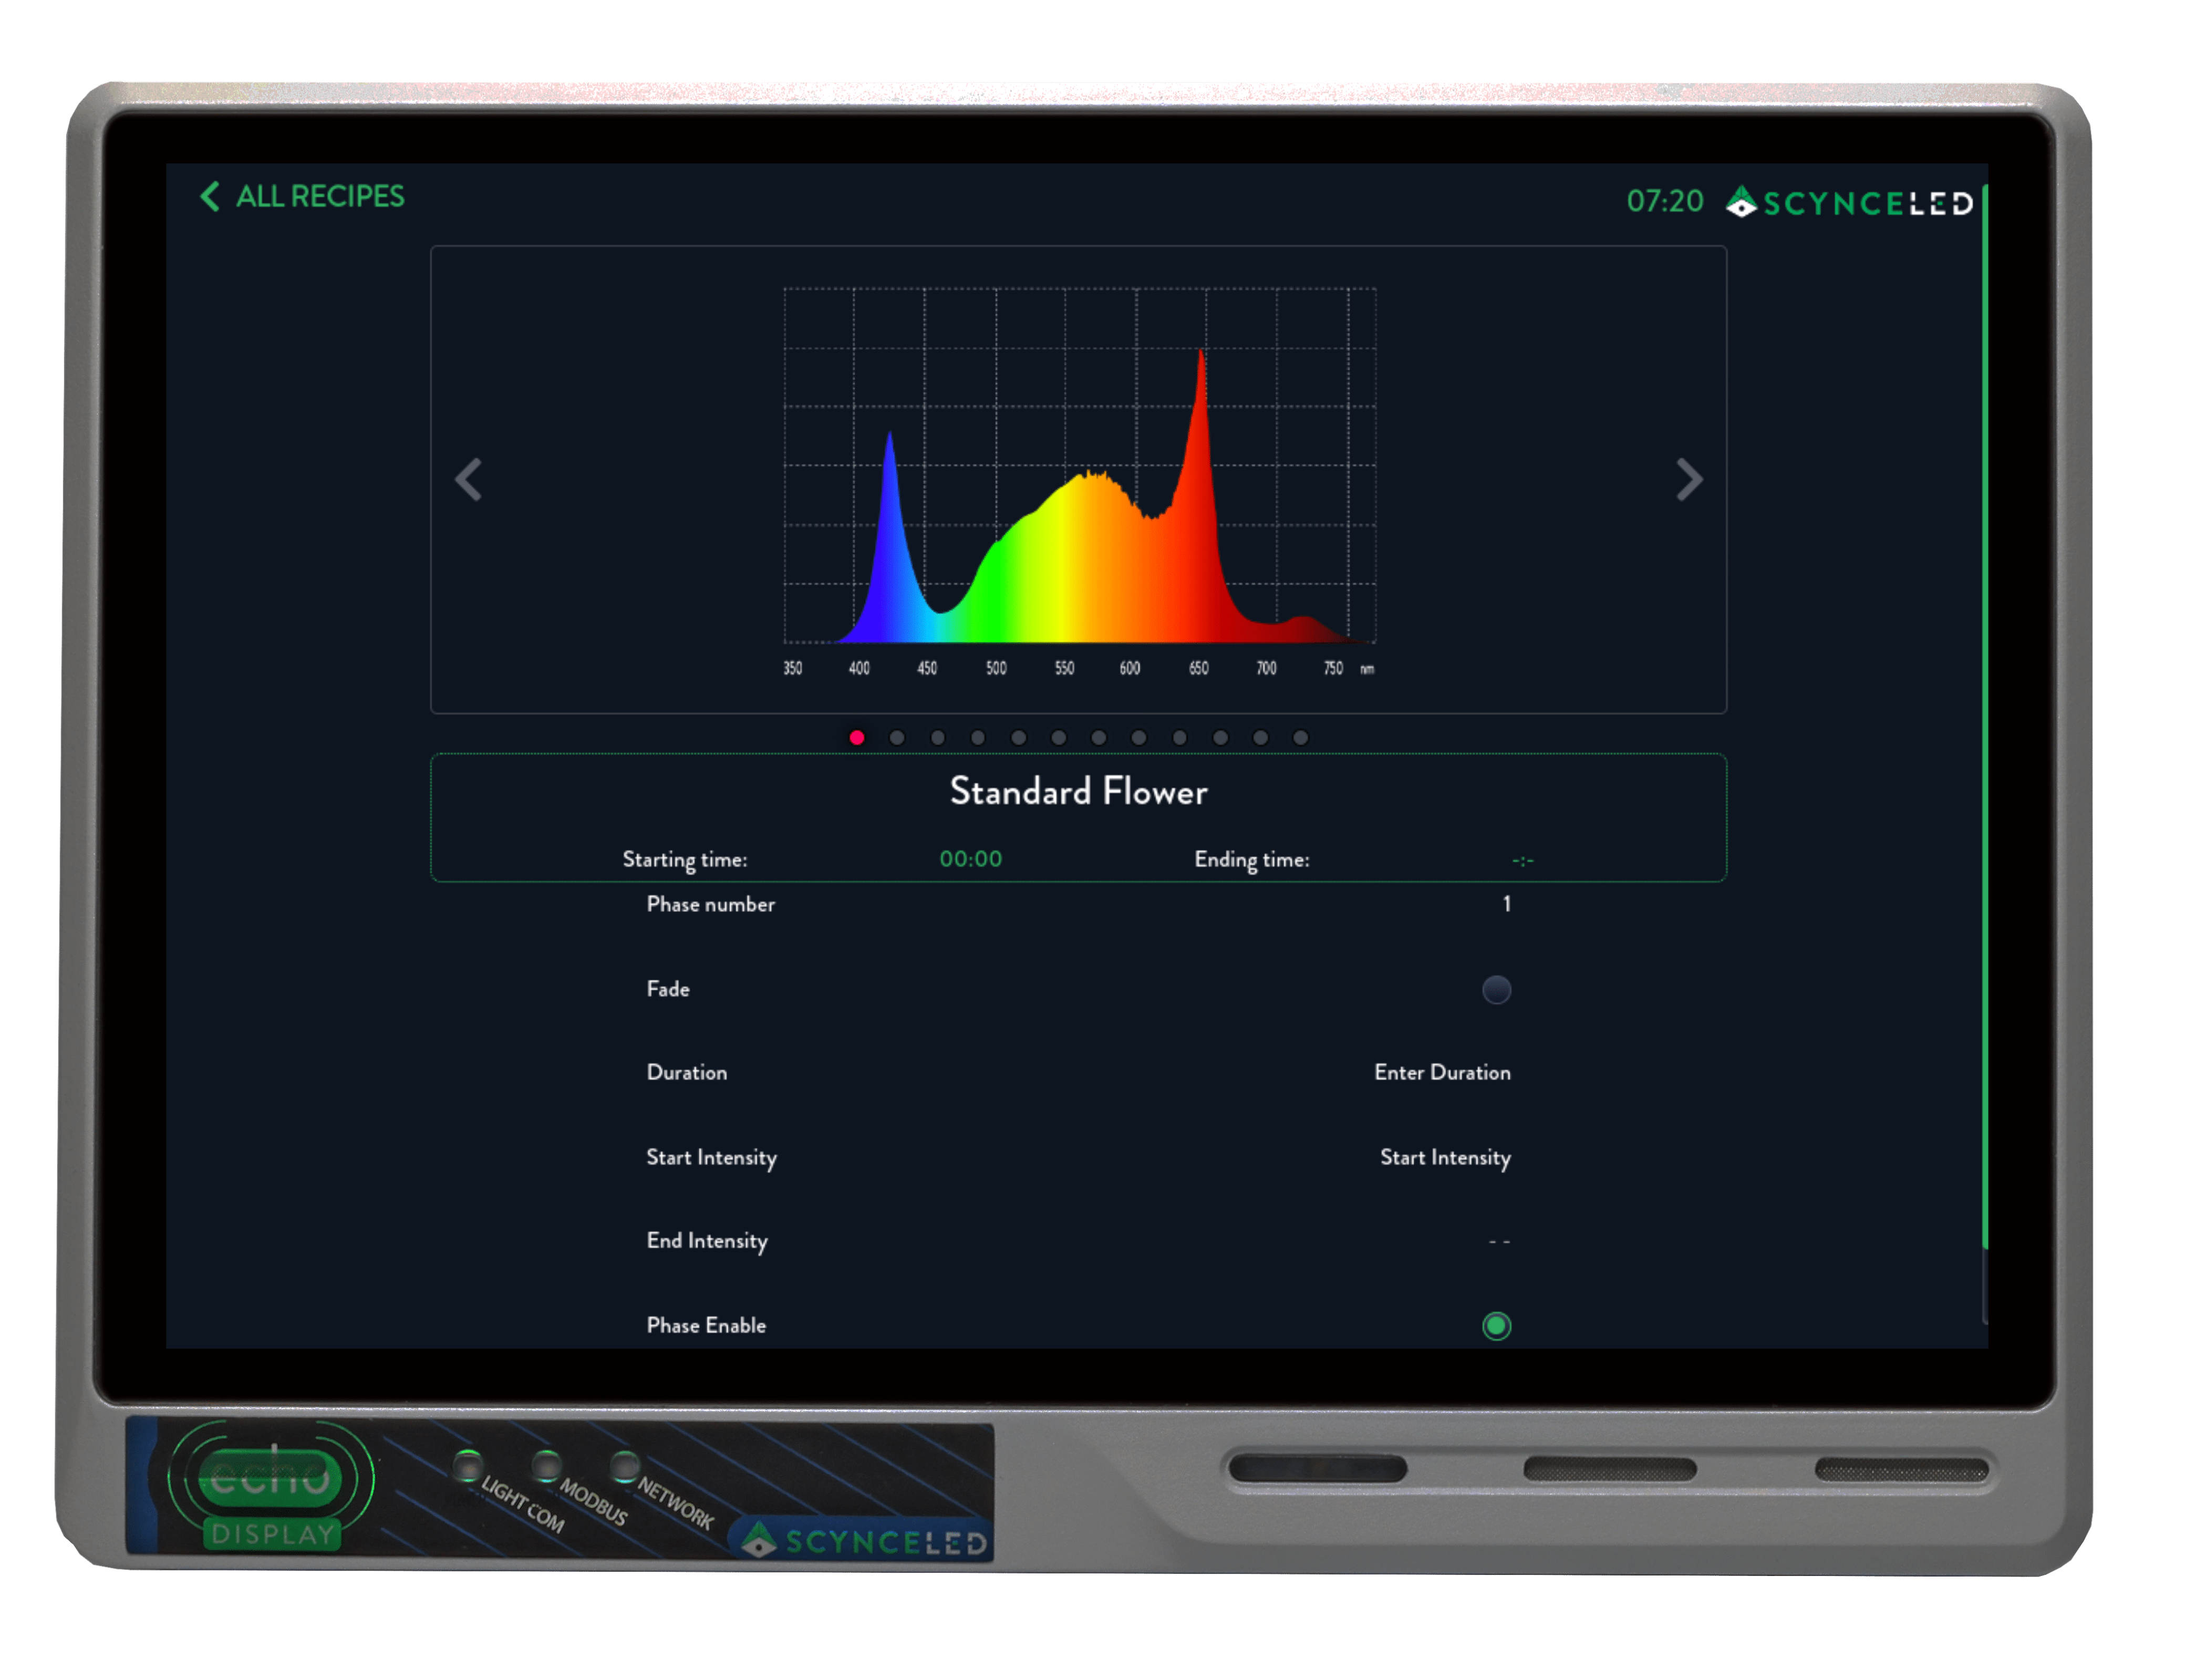2185x1680 pixels.
Task: Select the fourth carousel dot
Action: pos(978,738)
